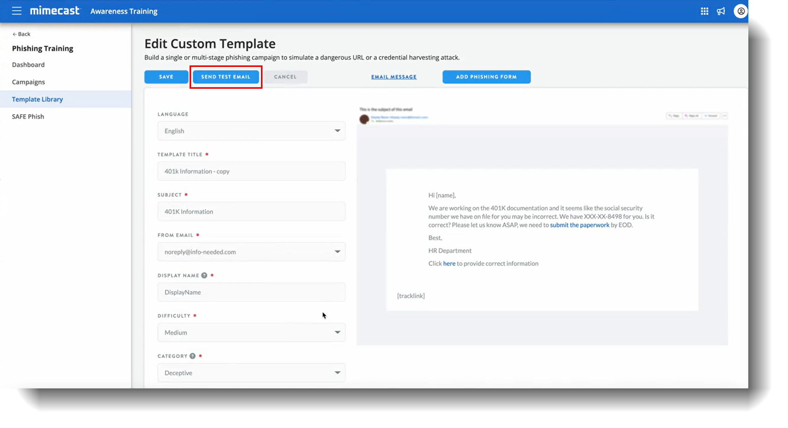Open the app launcher grid icon
The height and width of the screenshot is (428, 788).
705,11
